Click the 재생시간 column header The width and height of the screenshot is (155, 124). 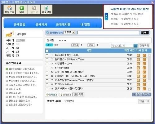129,51
